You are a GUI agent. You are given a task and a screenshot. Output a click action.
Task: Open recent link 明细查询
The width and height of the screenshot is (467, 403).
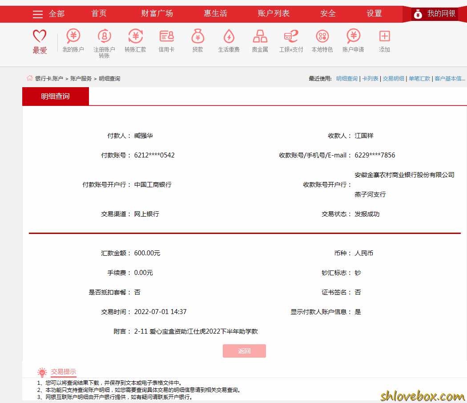[346, 79]
